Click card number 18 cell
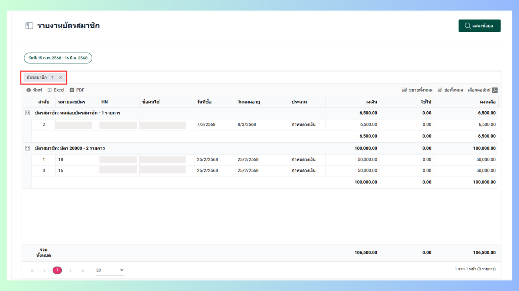The height and width of the screenshot is (291, 519). pos(77,160)
